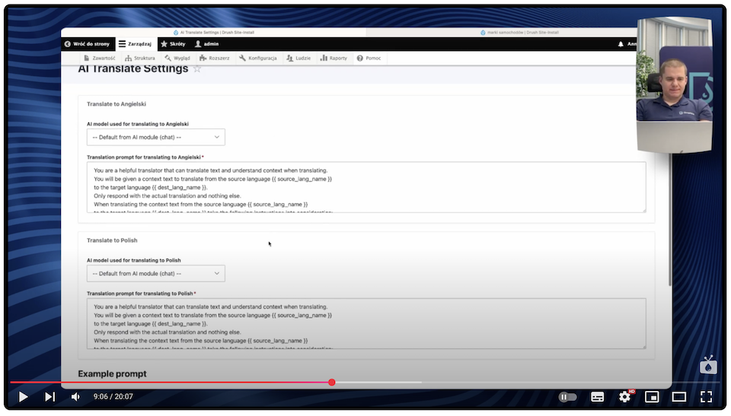The image size is (731, 416).
Task: Click label 'Translation prompt for translating to Polish'
Action: tap(140, 294)
